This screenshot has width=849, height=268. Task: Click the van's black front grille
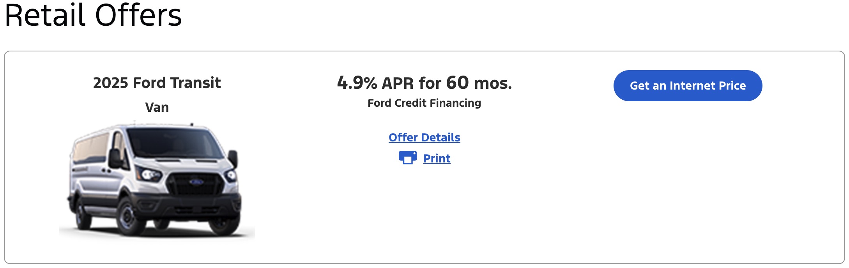click(x=195, y=185)
